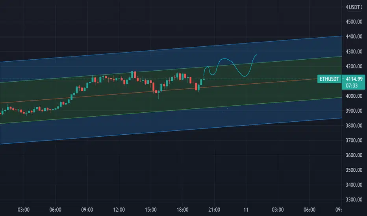The height and width of the screenshot is (216, 367).
Task: Click the 03:00 label on the time axis, right of date 11
Action: [278, 210]
